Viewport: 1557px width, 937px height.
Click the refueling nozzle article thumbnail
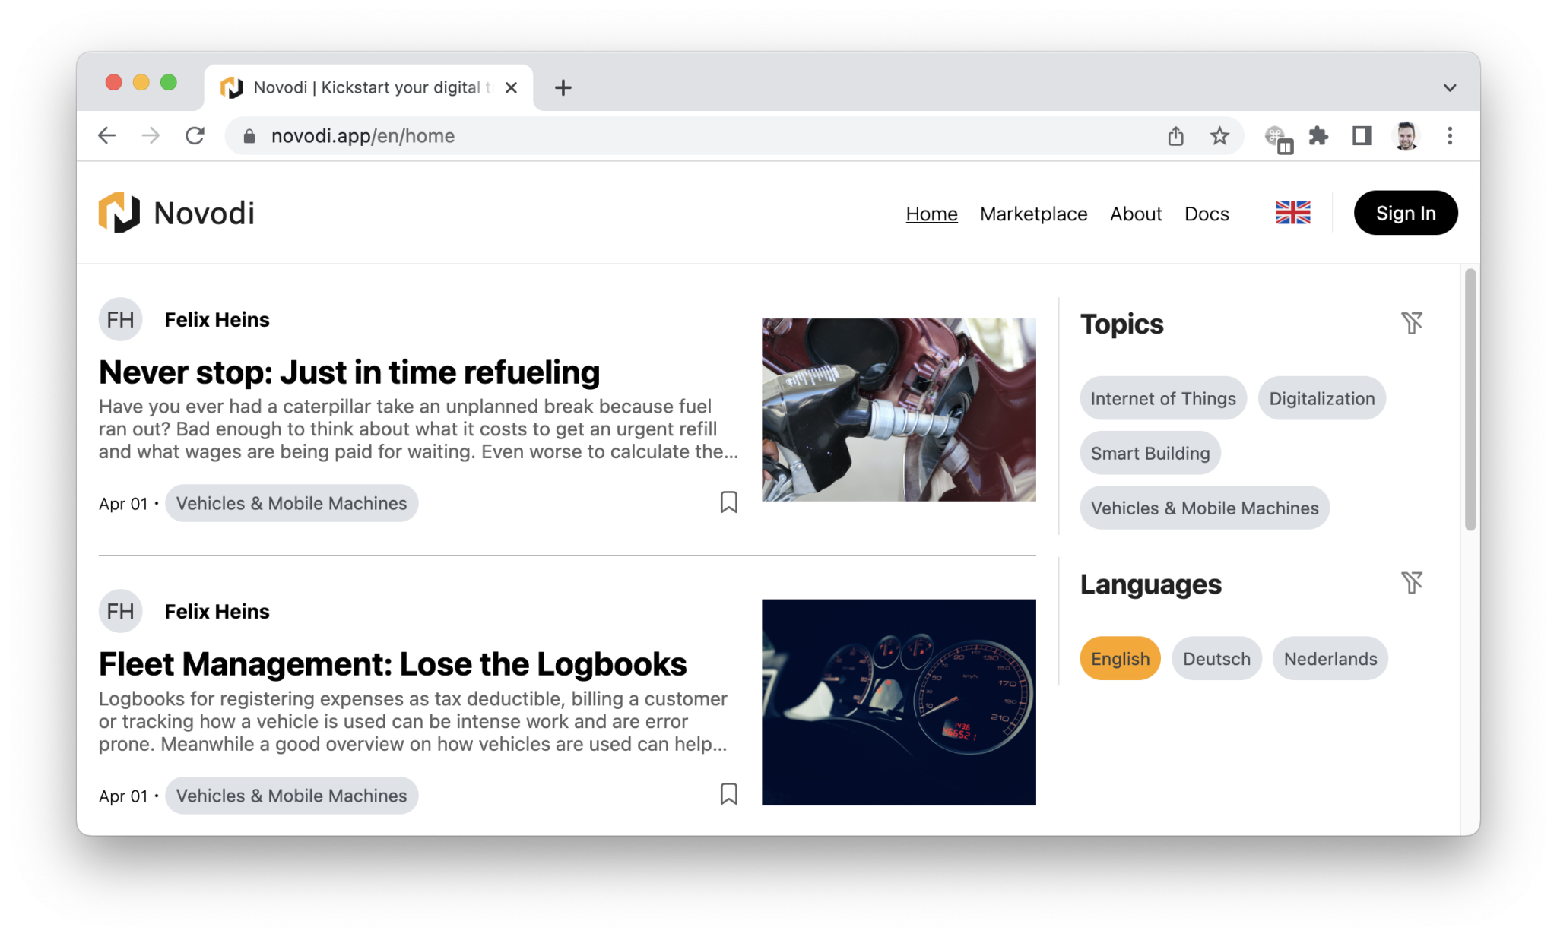tap(898, 410)
